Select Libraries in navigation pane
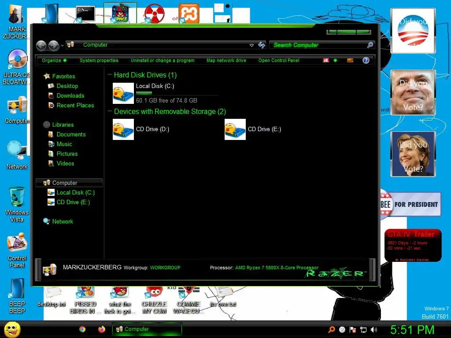Viewport: 451px width, 338px height. pyautogui.click(x=63, y=125)
